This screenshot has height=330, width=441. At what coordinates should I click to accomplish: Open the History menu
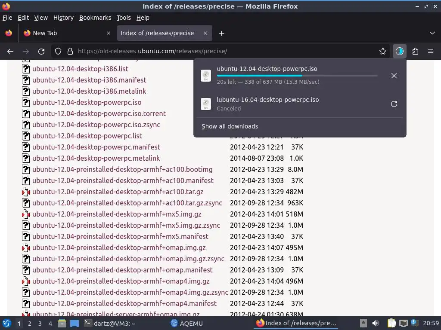coord(64,18)
